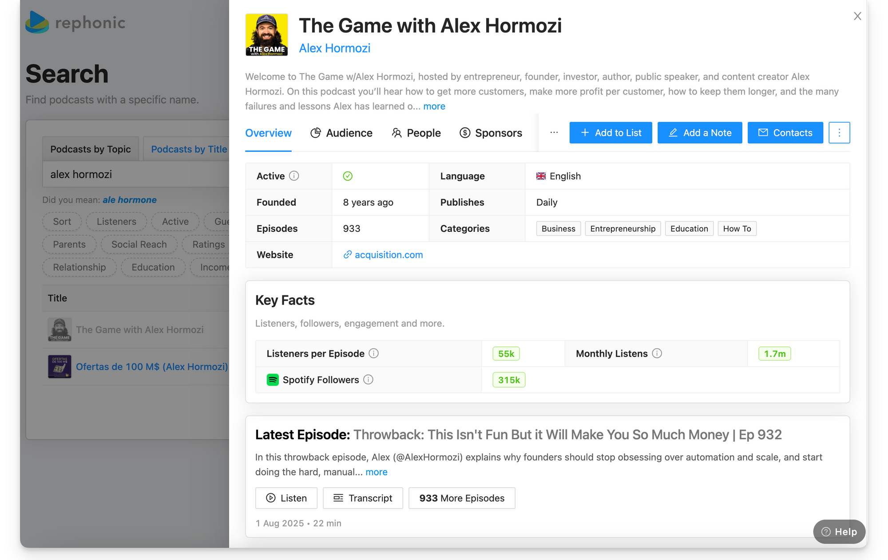Click the latest episode title Ep 932
888x560 pixels.
pos(567,435)
